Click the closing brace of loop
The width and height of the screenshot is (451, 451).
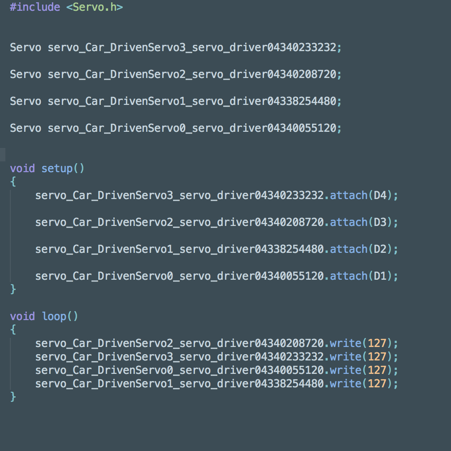[x=13, y=397]
